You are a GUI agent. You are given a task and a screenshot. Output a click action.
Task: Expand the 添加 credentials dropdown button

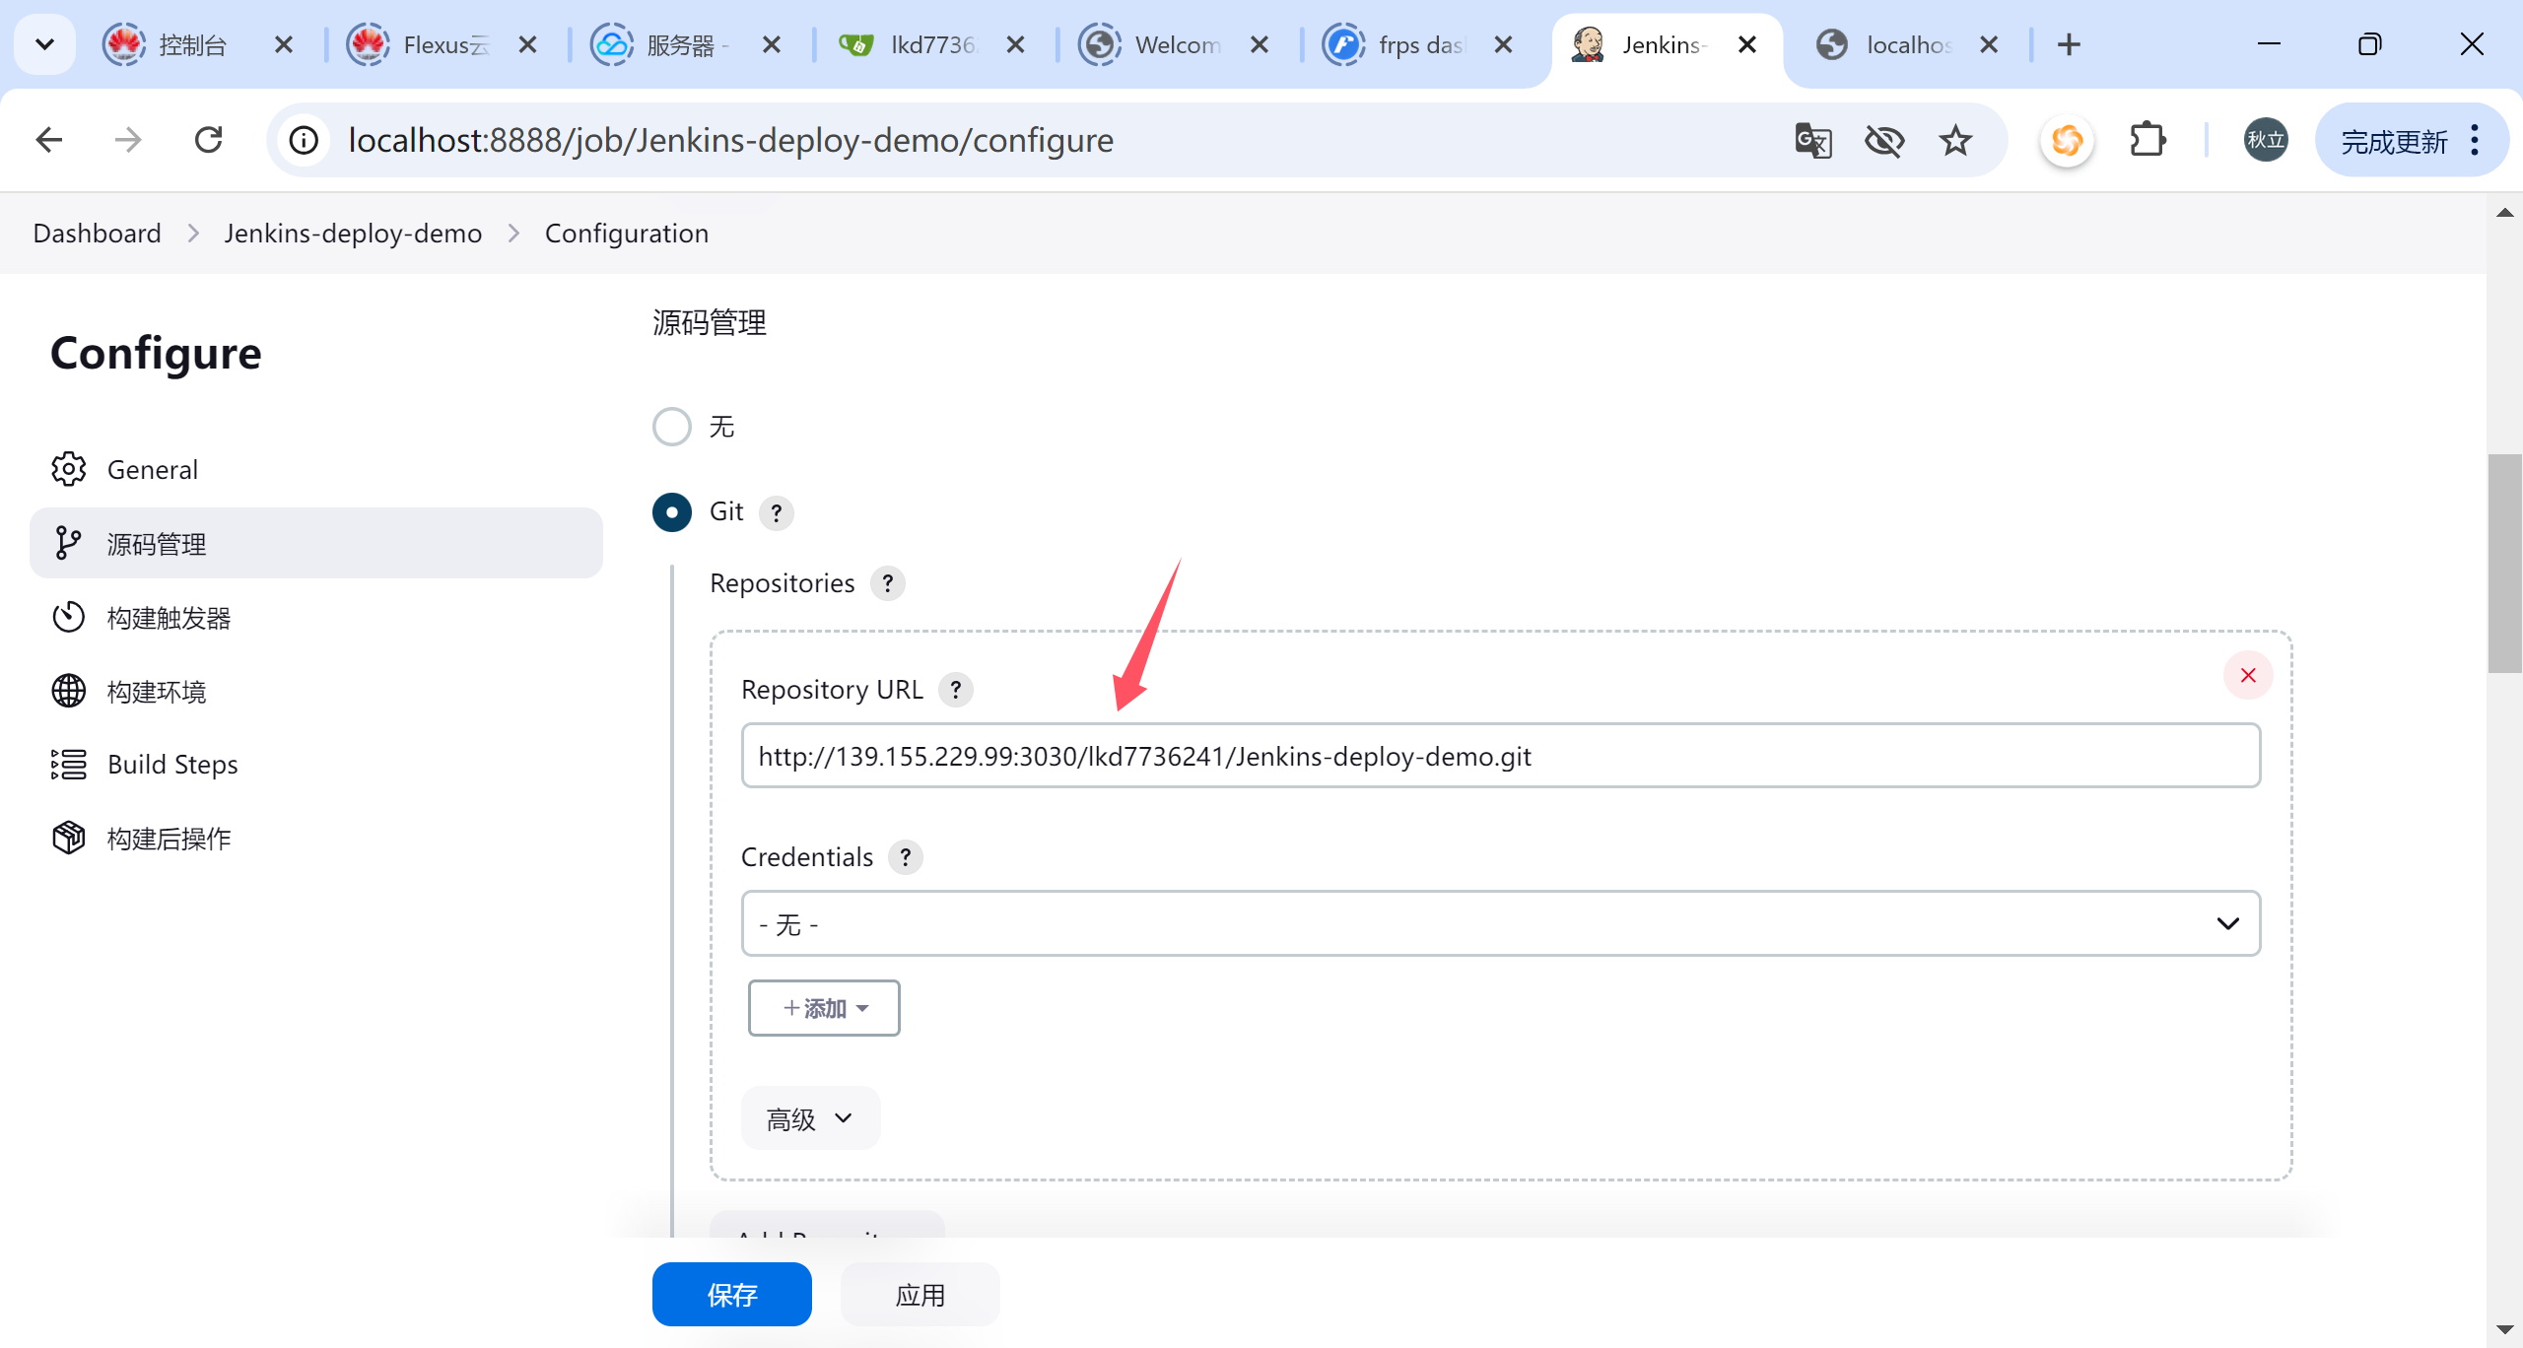tap(824, 1008)
